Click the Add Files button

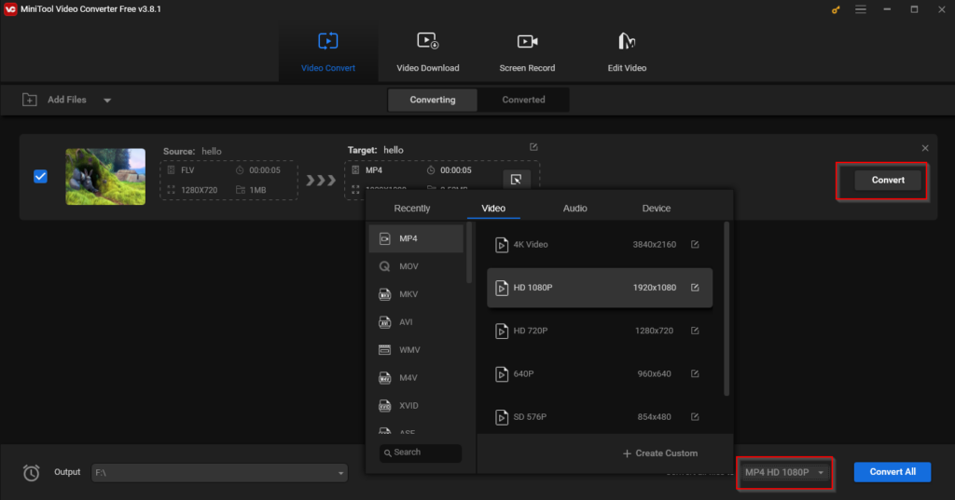point(55,100)
